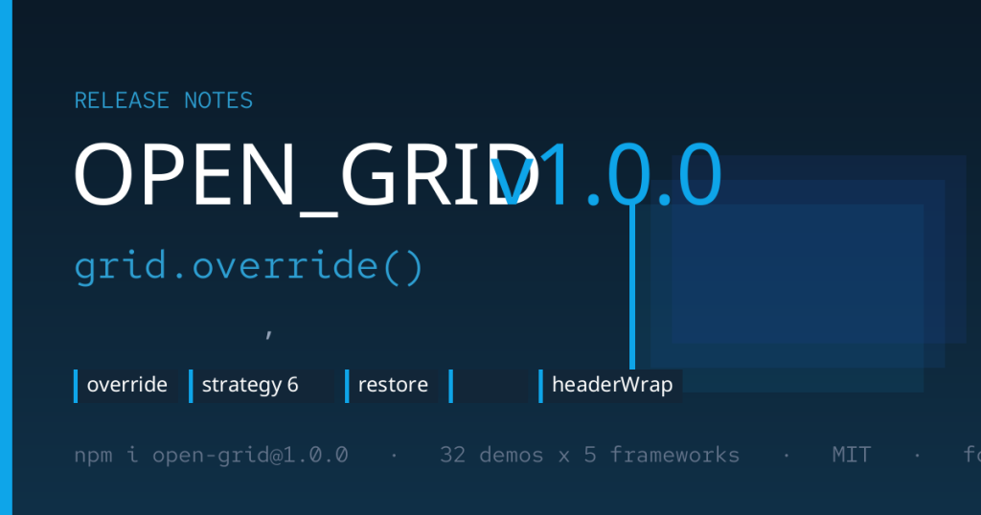The width and height of the screenshot is (981, 515).
Task: Click the "override" tag chip
Action: point(125,386)
